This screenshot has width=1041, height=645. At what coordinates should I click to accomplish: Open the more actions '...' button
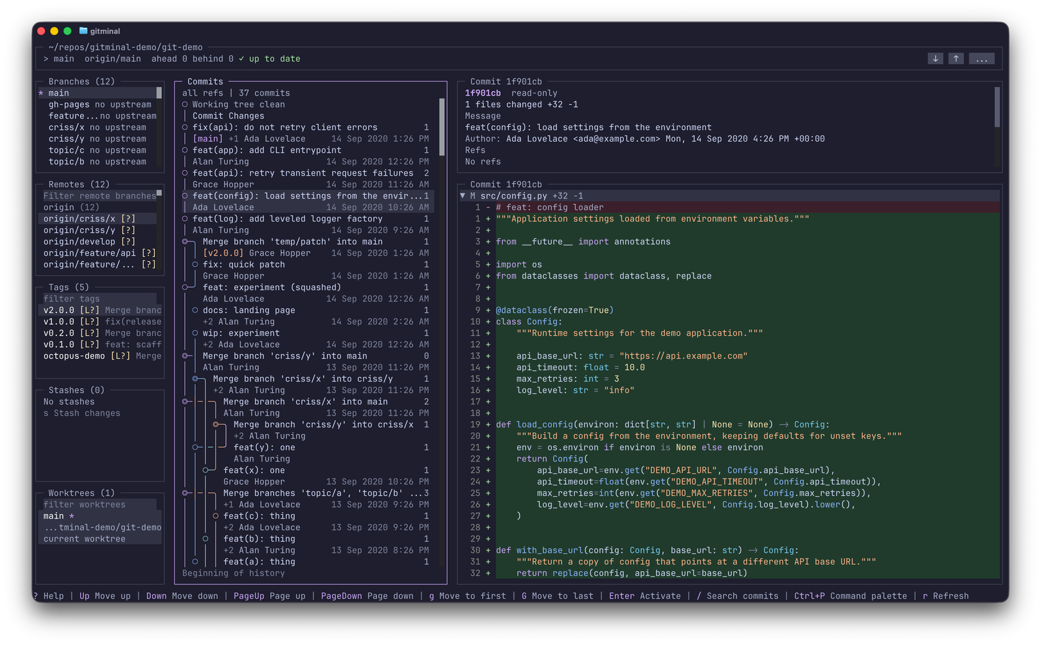pos(981,59)
